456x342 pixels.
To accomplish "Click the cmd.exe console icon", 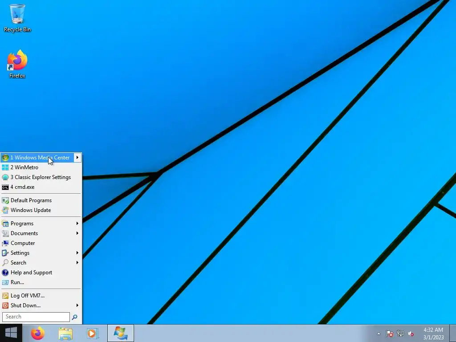I will pos(5,187).
